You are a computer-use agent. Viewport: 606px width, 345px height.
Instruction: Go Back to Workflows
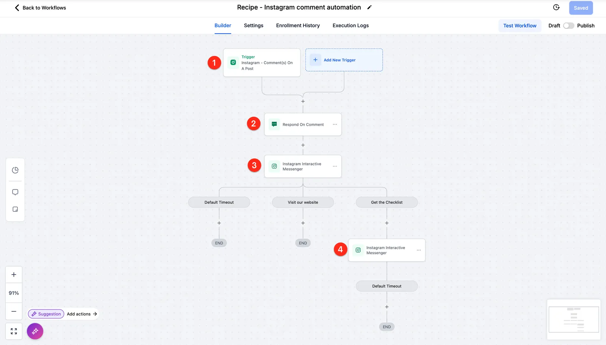(x=40, y=8)
